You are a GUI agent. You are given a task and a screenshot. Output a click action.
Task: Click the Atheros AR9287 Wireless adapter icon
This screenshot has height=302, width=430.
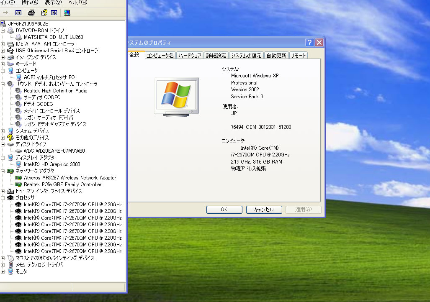pos(18,178)
